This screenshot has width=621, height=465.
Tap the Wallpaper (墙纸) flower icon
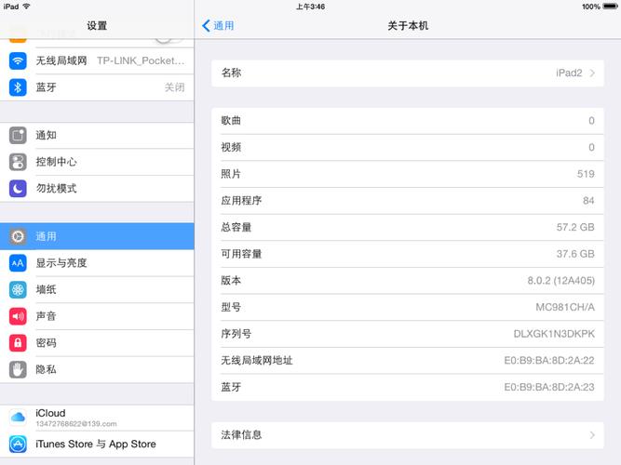(x=18, y=289)
